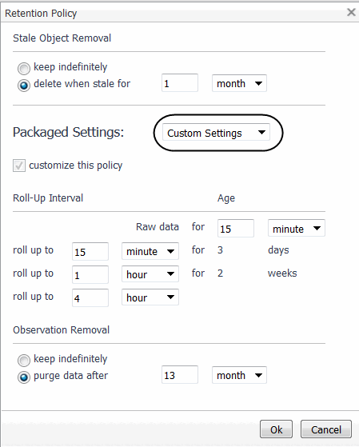Select purge data after option

(x=24, y=377)
